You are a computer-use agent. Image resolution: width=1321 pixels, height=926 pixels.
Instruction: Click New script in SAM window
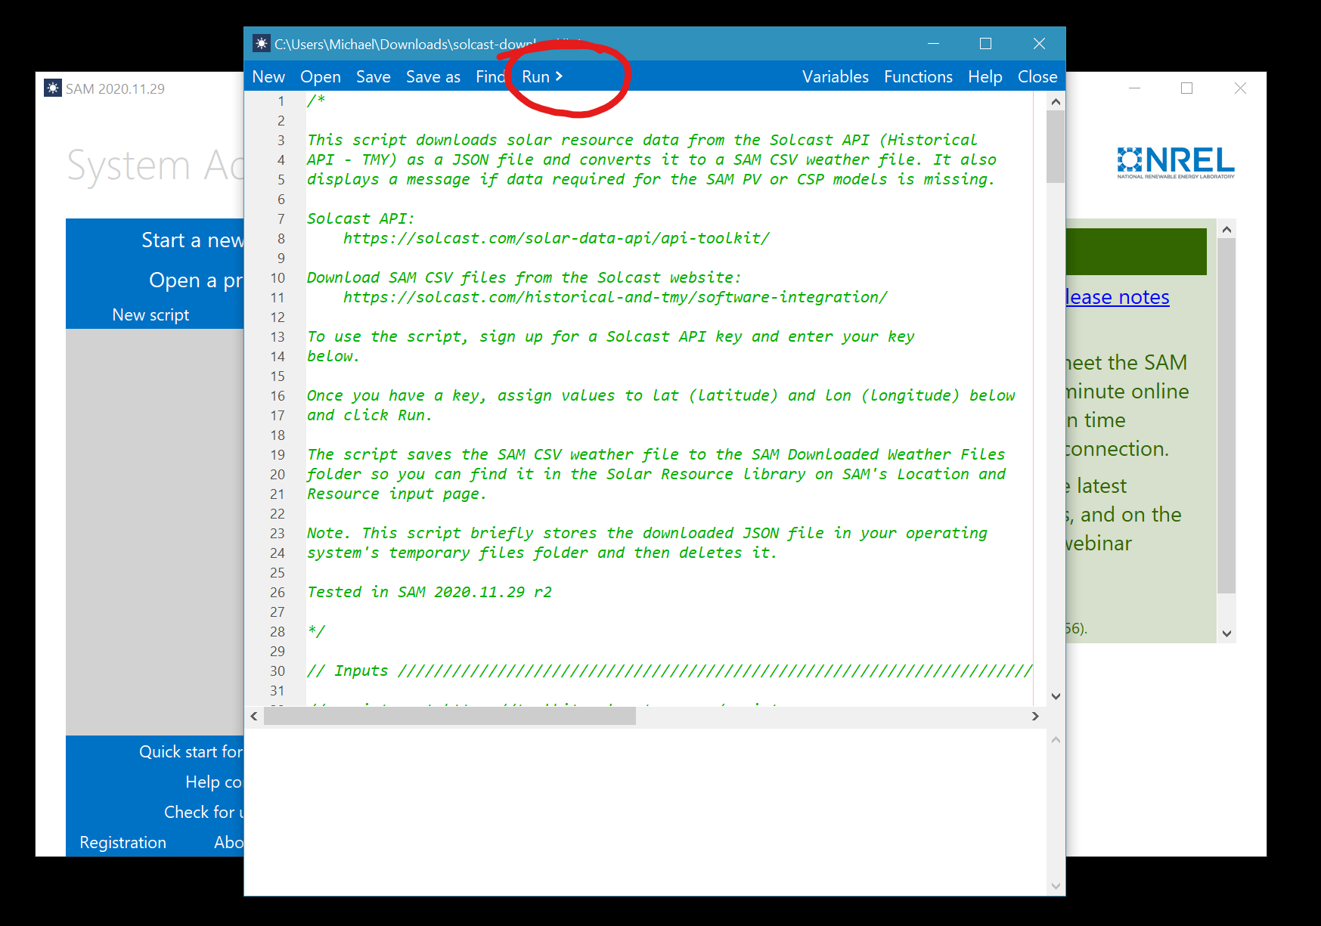pyautogui.click(x=150, y=314)
